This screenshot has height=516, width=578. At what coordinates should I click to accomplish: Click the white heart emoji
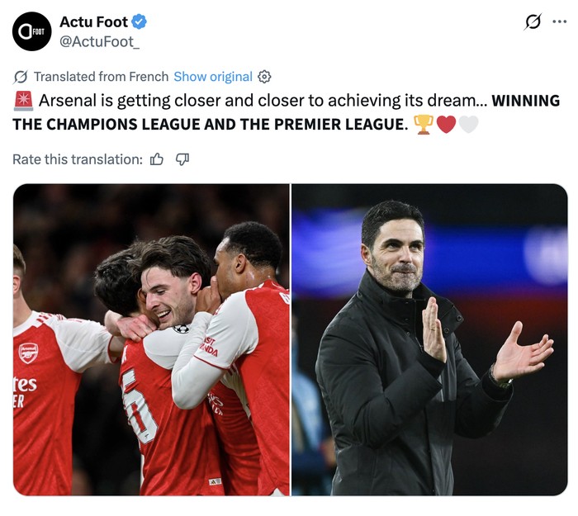[468, 125]
